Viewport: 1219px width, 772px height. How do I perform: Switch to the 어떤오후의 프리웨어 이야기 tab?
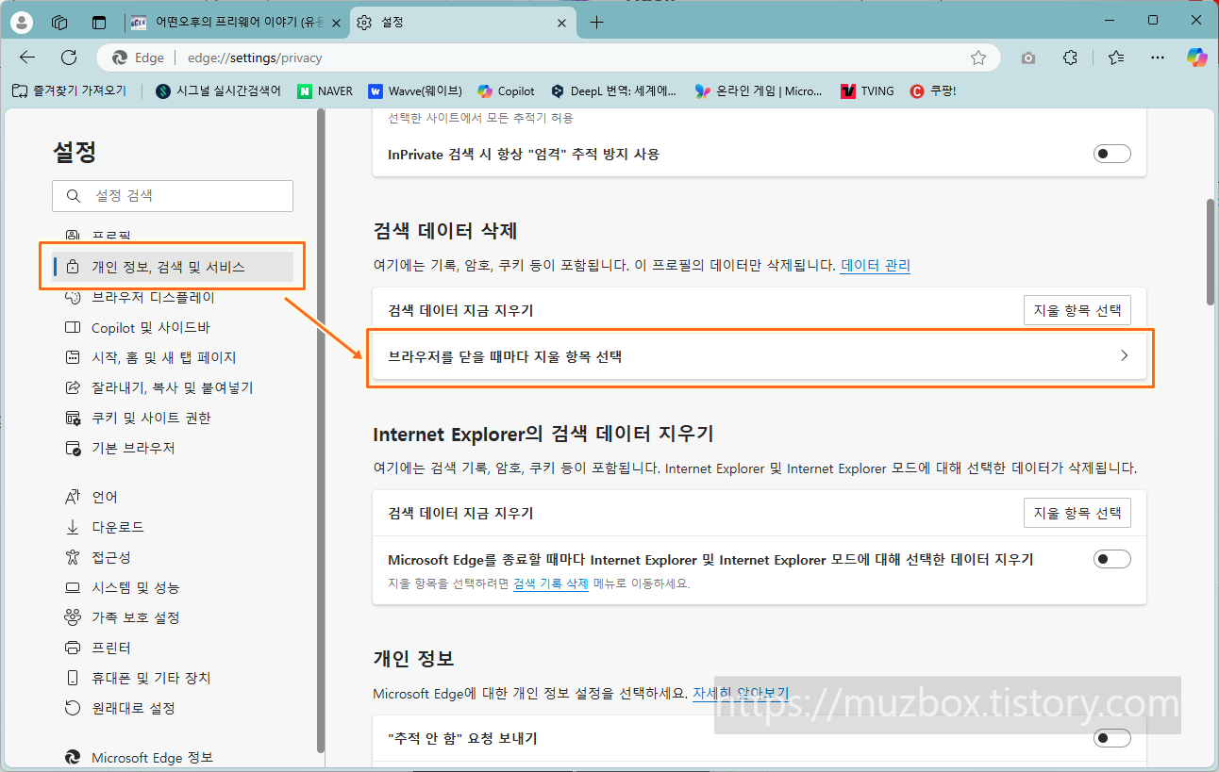tap(237, 23)
